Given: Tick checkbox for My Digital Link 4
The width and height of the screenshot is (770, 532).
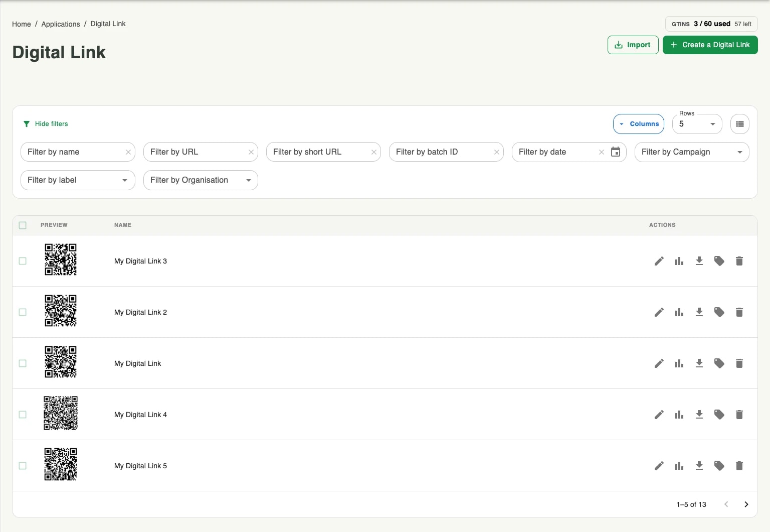Looking at the screenshot, I should tap(23, 415).
